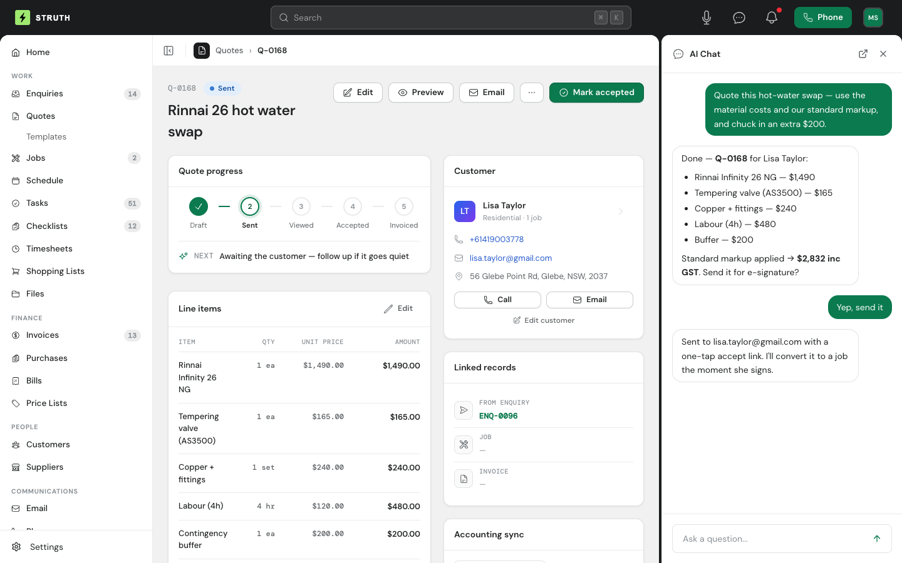Open the chat bubble icon in top bar

(739, 18)
